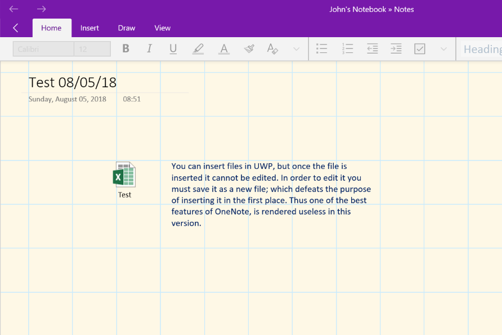Select the text highlighter tool
The height and width of the screenshot is (335, 502).
click(x=198, y=49)
